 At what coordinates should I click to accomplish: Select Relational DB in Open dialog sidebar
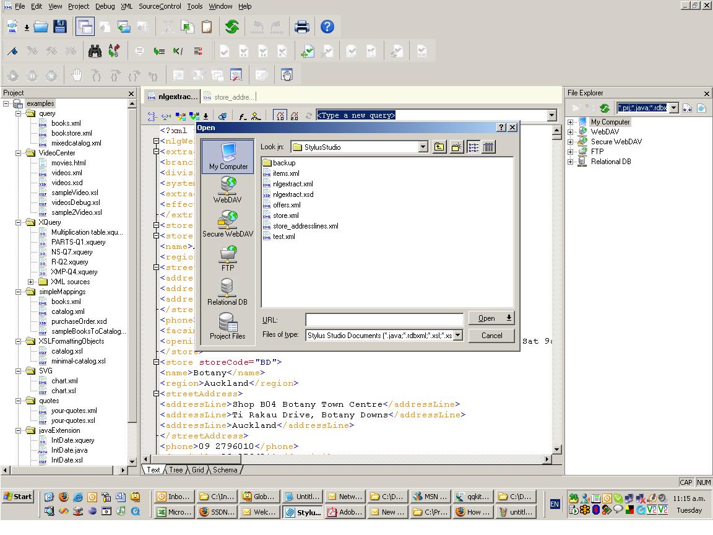[227, 292]
